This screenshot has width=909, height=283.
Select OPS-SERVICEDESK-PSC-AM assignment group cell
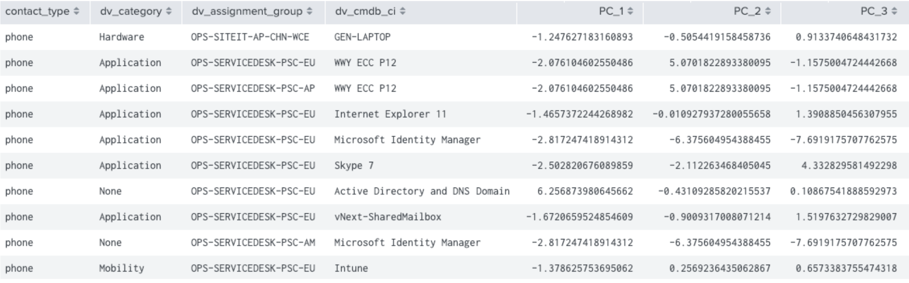[x=253, y=243]
